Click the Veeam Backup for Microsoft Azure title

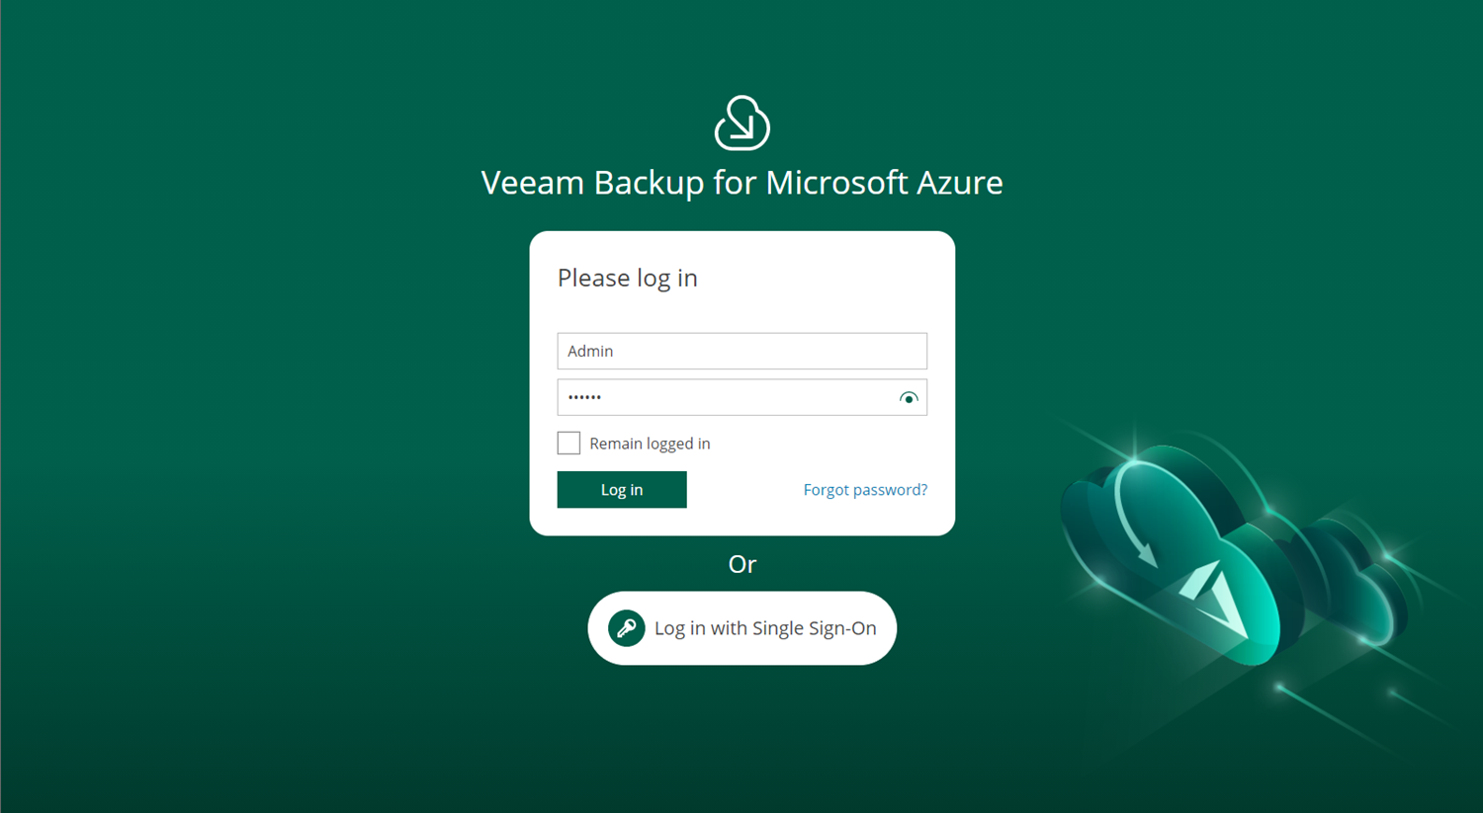(x=742, y=183)
